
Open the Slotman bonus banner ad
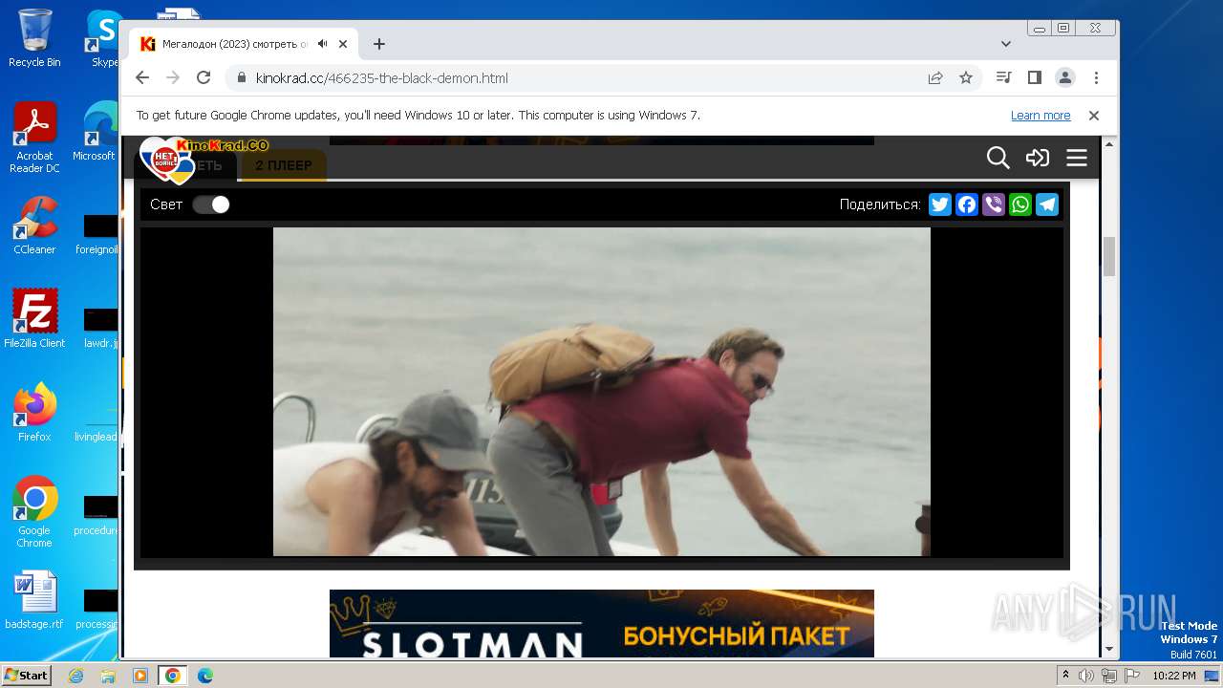tap(602, 623)
